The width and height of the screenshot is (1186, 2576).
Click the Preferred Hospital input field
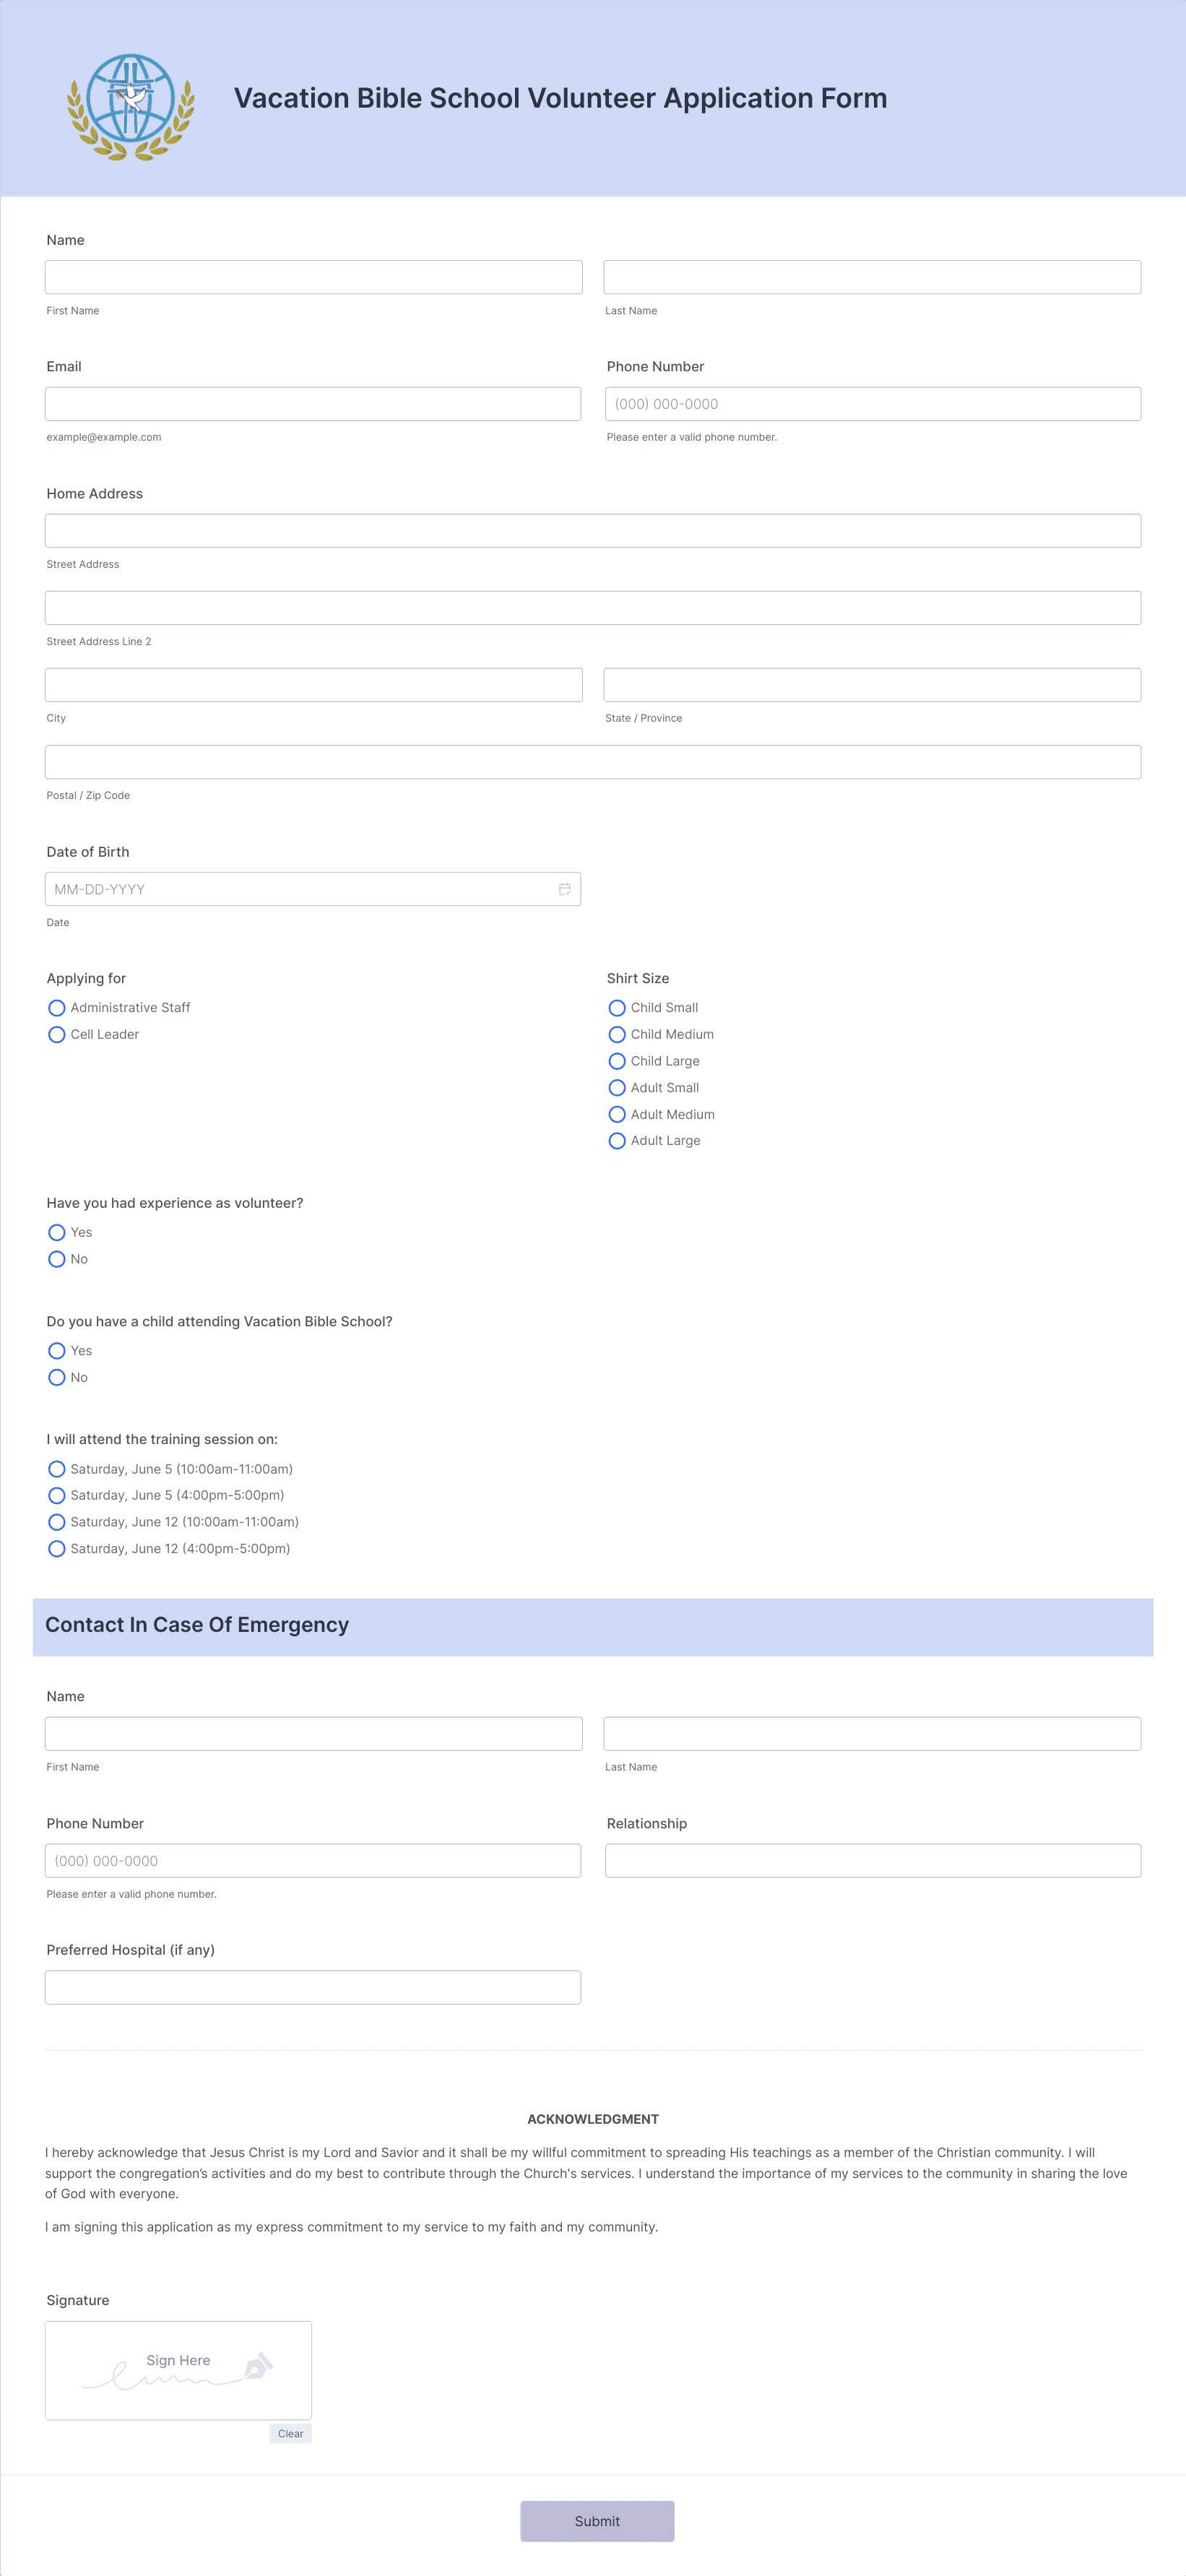click(313, 1987)
